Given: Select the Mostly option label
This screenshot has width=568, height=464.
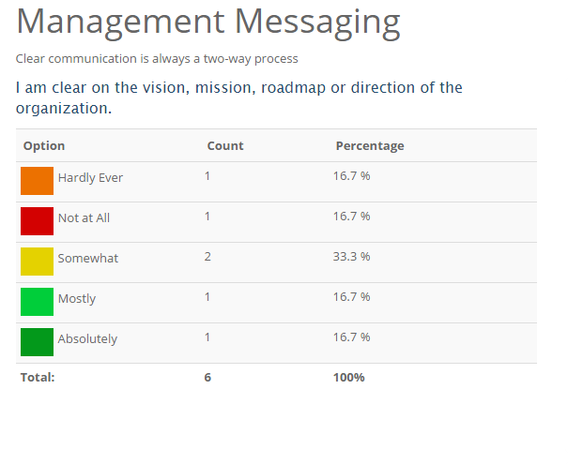Looking at the screenshot, I should pyautogui.click(x=77, y=299).
